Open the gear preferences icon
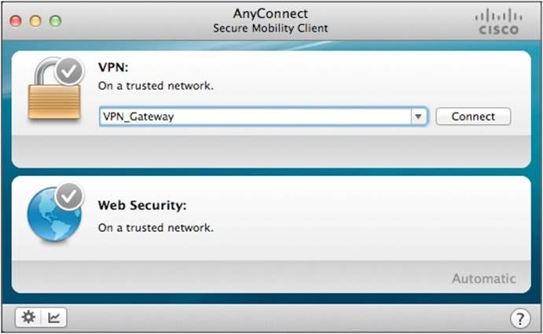Screen dimensions: 543x334 29,317
